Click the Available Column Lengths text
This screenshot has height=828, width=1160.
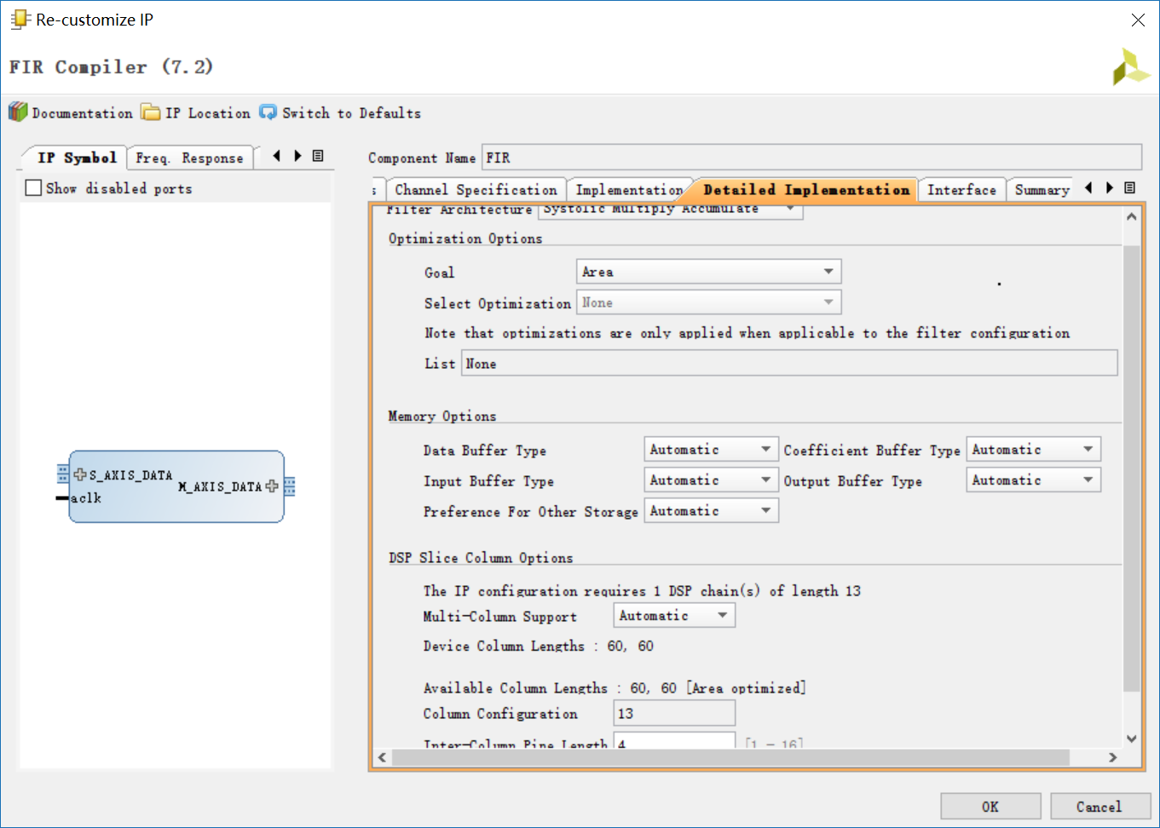coord(615,688)
